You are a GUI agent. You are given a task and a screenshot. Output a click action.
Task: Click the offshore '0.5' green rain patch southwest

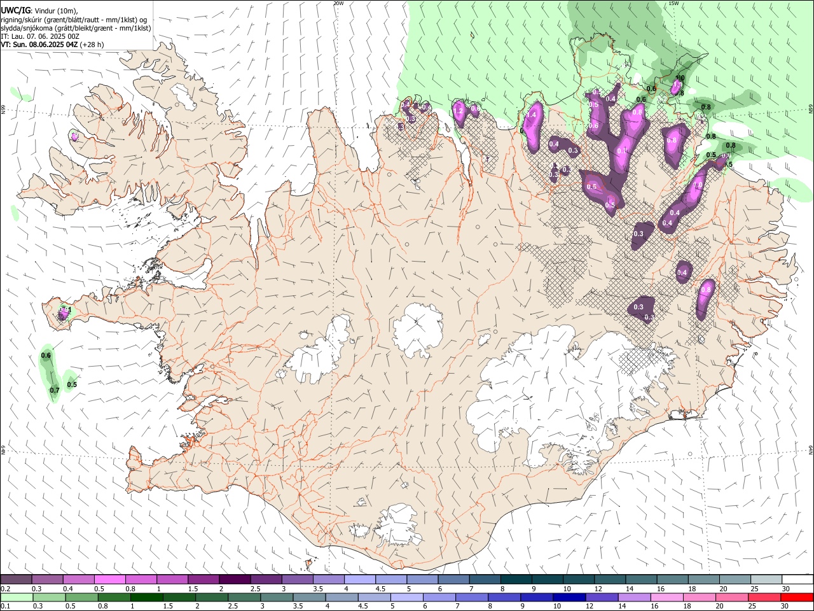point(71,382)
